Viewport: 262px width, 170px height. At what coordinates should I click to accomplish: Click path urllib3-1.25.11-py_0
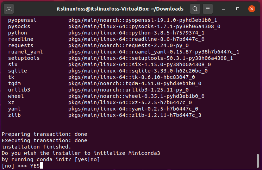[157, 90]
